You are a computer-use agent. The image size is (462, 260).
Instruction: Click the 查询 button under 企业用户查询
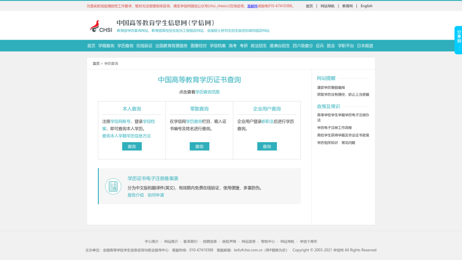coord(267,147)
